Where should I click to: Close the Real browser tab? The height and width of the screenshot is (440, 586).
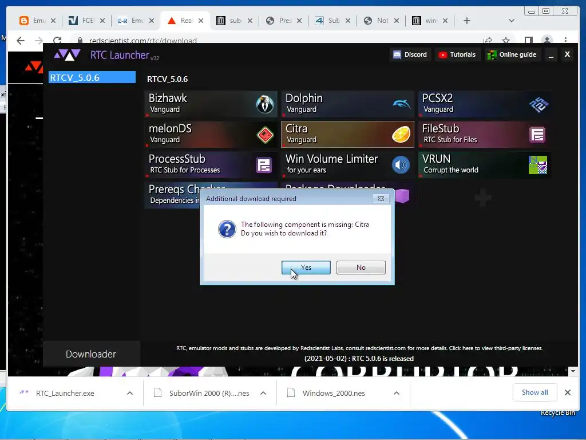click(x=201, y=21)
